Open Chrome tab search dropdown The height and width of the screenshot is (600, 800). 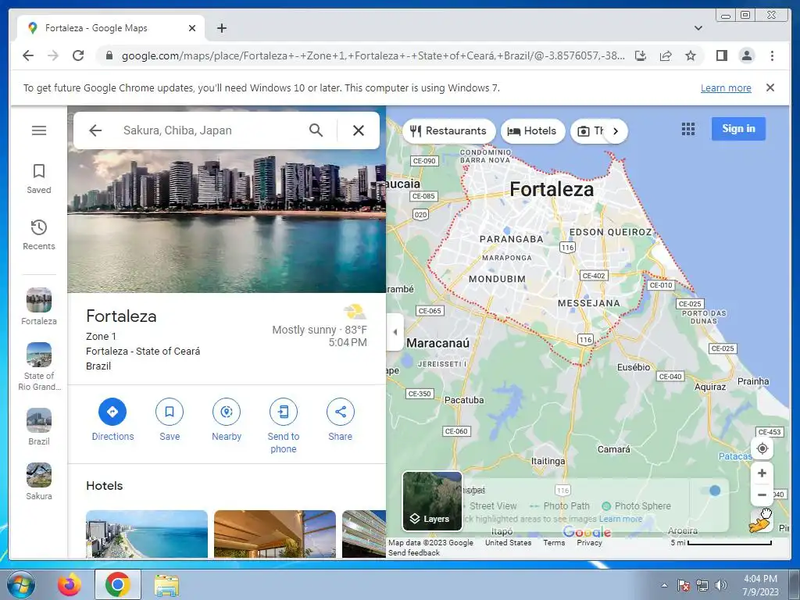coord(698,28)
